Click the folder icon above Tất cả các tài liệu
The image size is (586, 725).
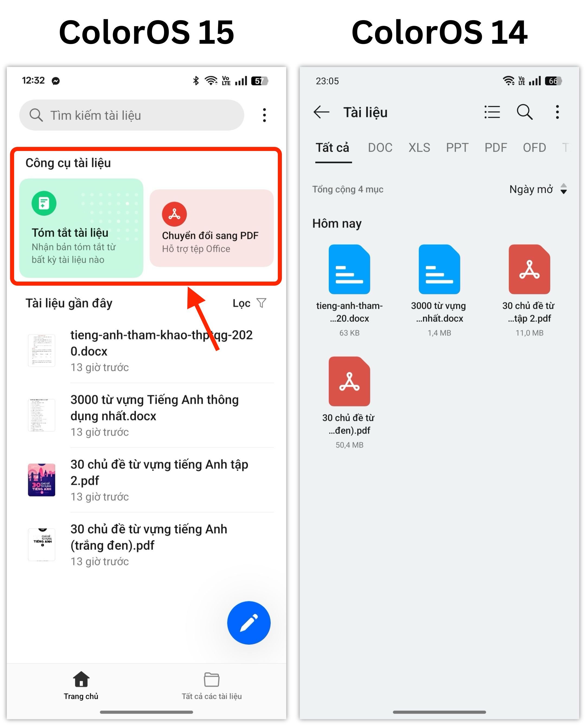click(212, 679)
